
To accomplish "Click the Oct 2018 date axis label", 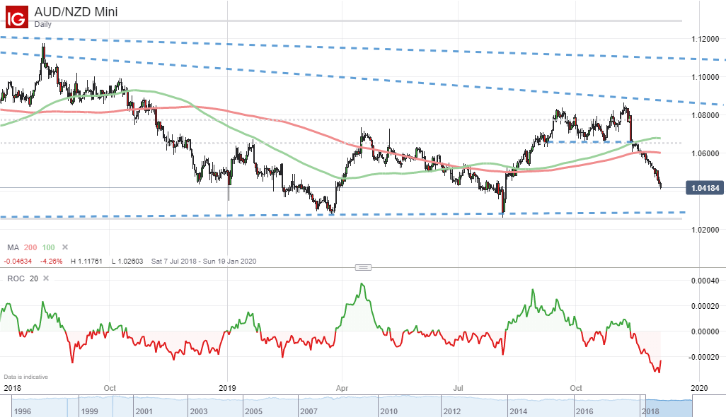I will 110,388.
